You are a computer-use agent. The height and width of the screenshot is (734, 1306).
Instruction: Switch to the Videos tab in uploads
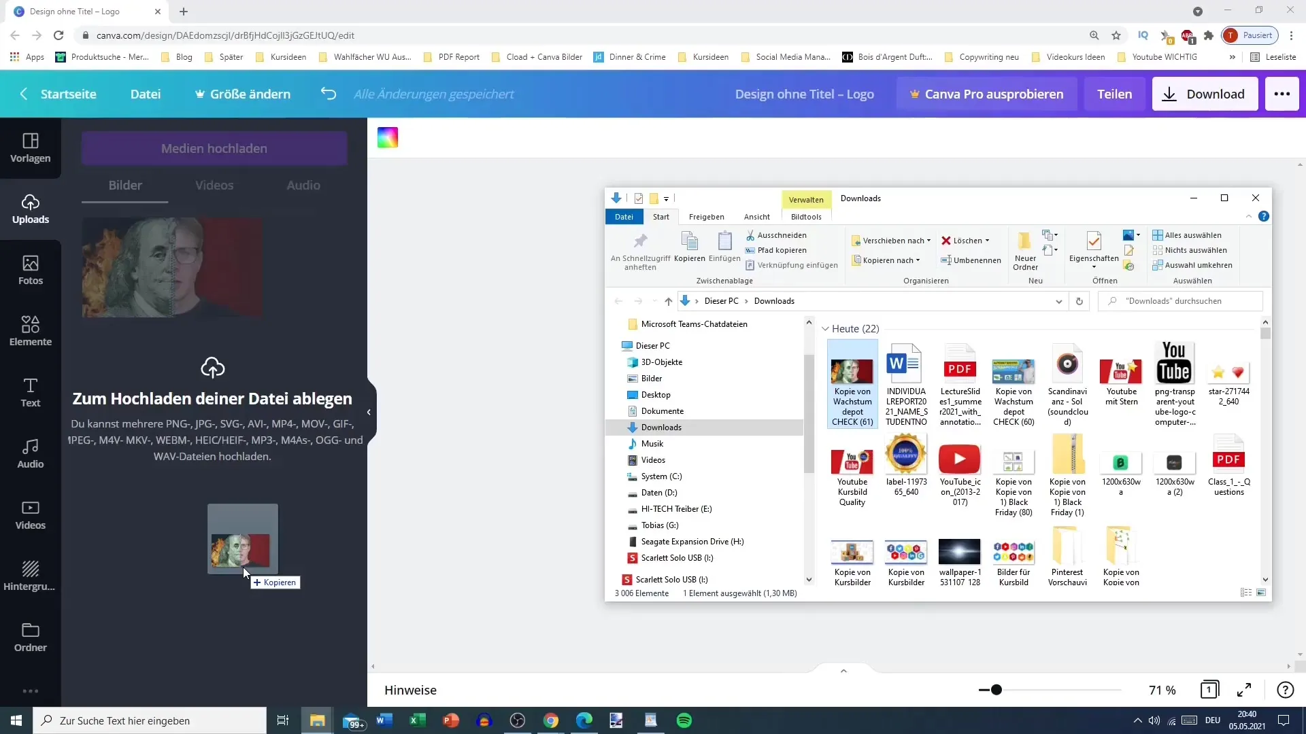[x=214, y=185]
